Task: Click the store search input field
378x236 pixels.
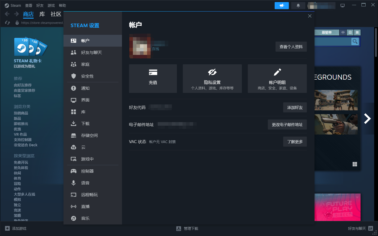Action: point(333,41)
